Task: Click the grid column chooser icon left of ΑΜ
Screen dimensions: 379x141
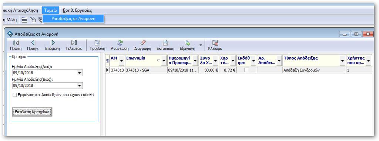Action: point(107,61)
